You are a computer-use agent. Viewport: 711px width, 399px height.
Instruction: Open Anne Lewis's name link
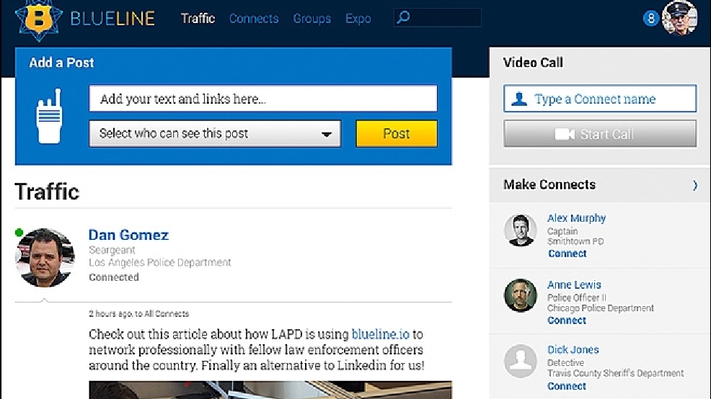coord(574,285)
